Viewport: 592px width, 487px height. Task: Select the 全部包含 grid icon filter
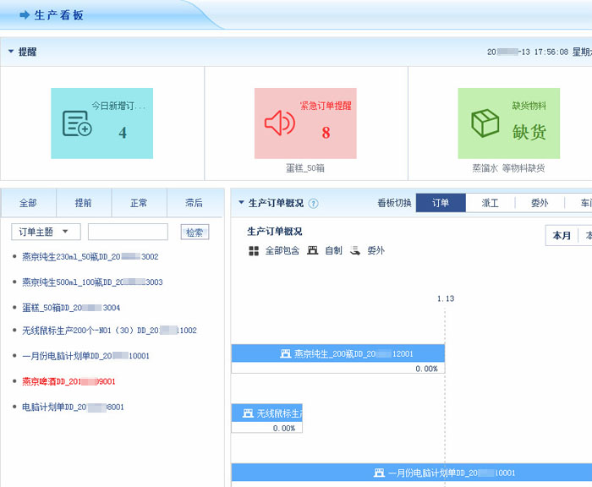pos(254,251)
